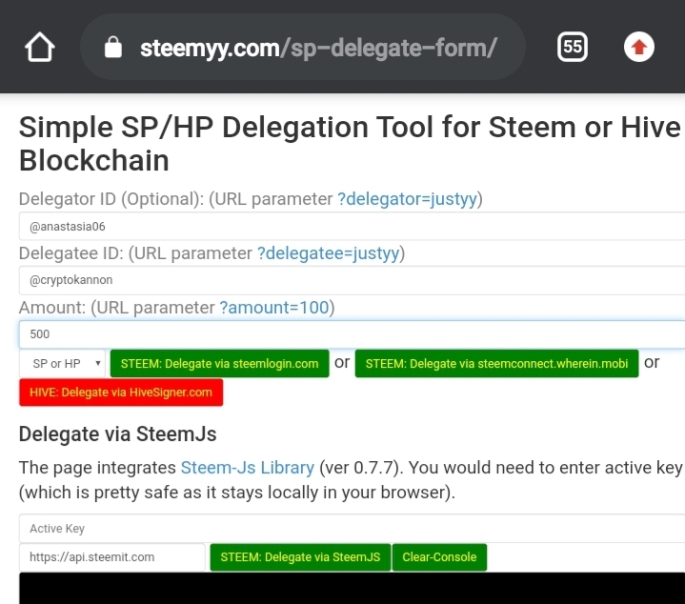Screen dimensions: 685x604
Task: Edit the https://api.steemit.com node field
Action: pos(111,556)
